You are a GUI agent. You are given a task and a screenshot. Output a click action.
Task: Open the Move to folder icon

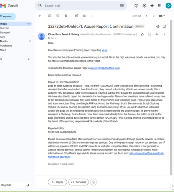tap(85, 16)
